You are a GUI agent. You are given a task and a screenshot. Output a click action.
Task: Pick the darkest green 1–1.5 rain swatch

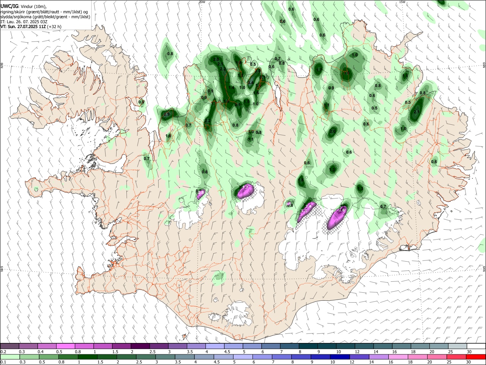pos(88,357)
